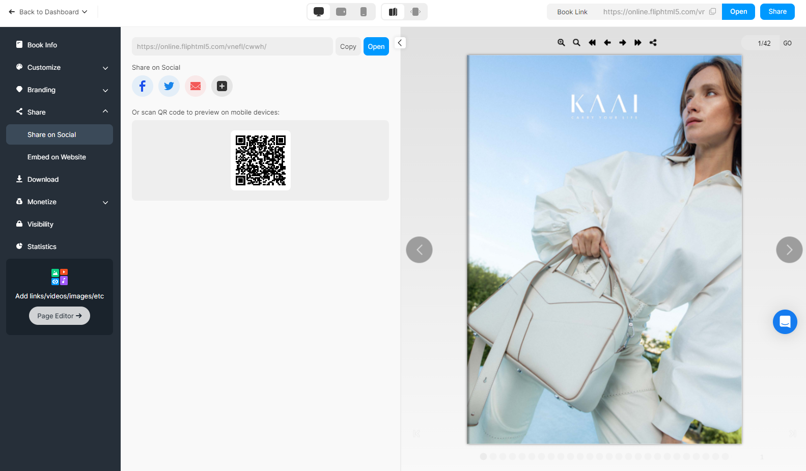Select the flipbook double-page view icon
Viewport: 806px width, 471px height.
[x=393, y=12]
